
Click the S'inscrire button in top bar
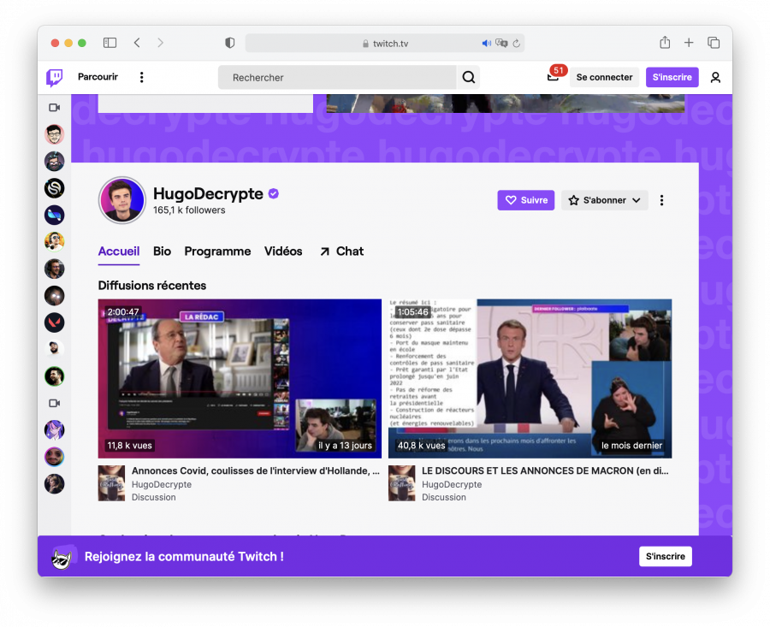[x=672, y=77]
